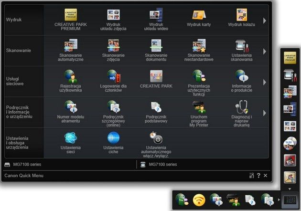Click red photo icon in vertical bar

[x=290, y=160]
